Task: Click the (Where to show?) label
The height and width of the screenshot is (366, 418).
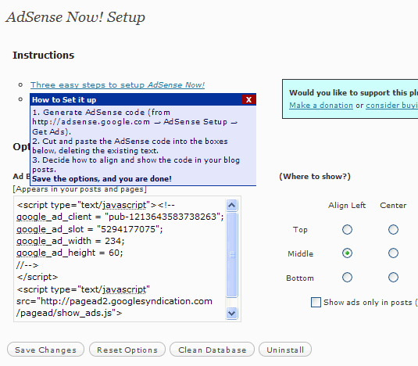Action: (x=315, y=176)
